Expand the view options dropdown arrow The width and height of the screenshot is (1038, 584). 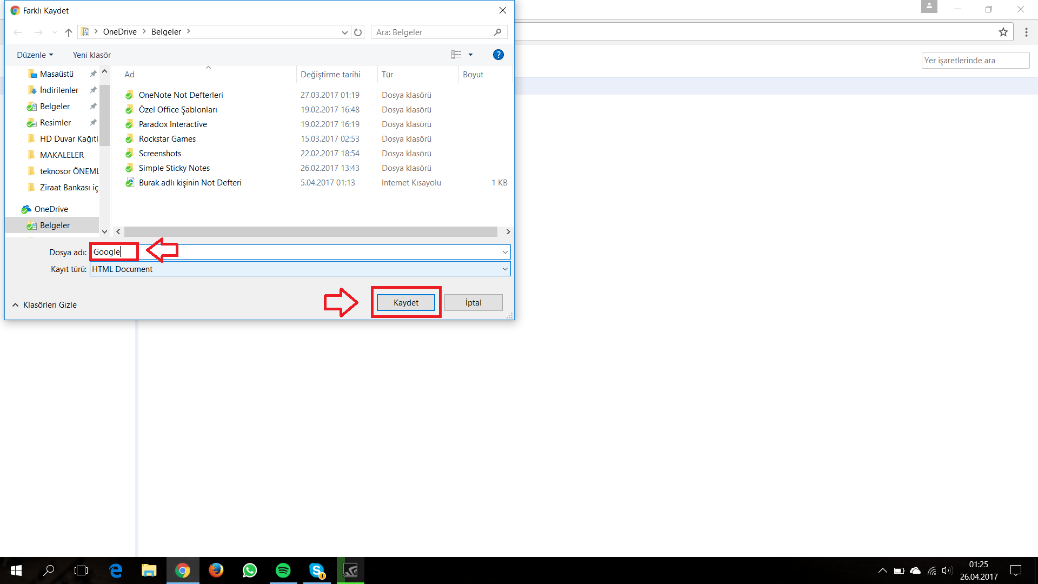[x=470, y=55]
